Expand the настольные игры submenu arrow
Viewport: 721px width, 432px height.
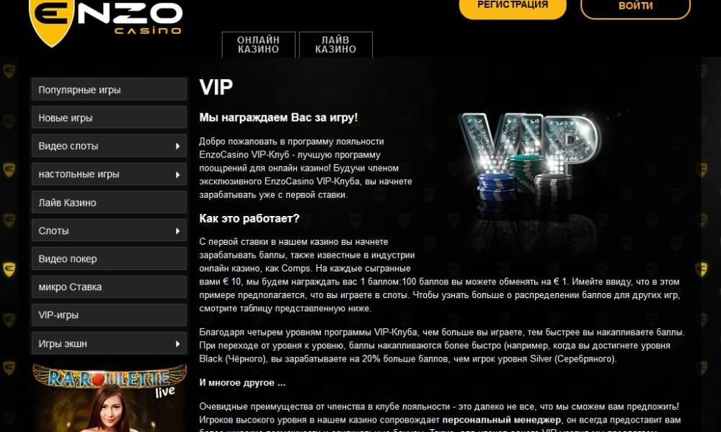click(x=178, y=174)
